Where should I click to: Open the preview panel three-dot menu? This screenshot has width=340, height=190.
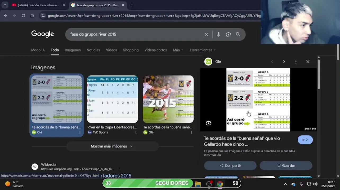(x=296, y=61)
